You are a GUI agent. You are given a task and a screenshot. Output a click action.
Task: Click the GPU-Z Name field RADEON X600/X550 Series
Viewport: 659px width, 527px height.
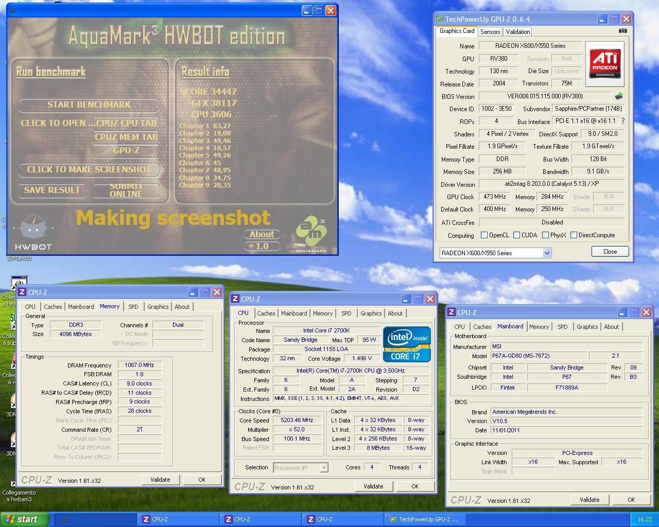[x=530, y=46]
